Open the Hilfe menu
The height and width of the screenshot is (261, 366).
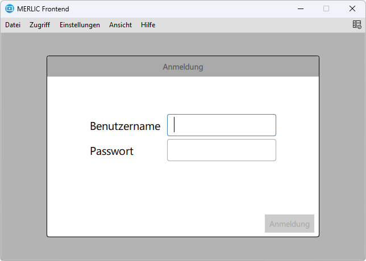pos(148,25)
